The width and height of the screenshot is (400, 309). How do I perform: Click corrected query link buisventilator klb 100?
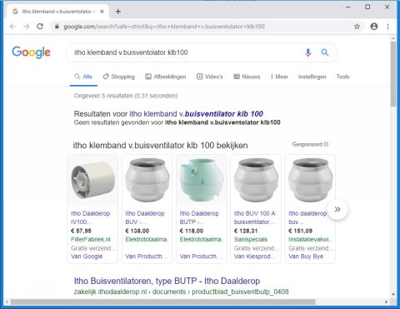[196, 113]
